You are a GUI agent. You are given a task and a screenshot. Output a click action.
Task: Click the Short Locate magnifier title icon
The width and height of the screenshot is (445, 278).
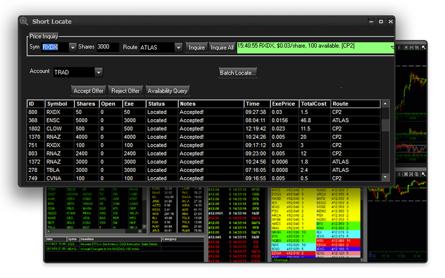pyautogui.click(x=24, y=21)
